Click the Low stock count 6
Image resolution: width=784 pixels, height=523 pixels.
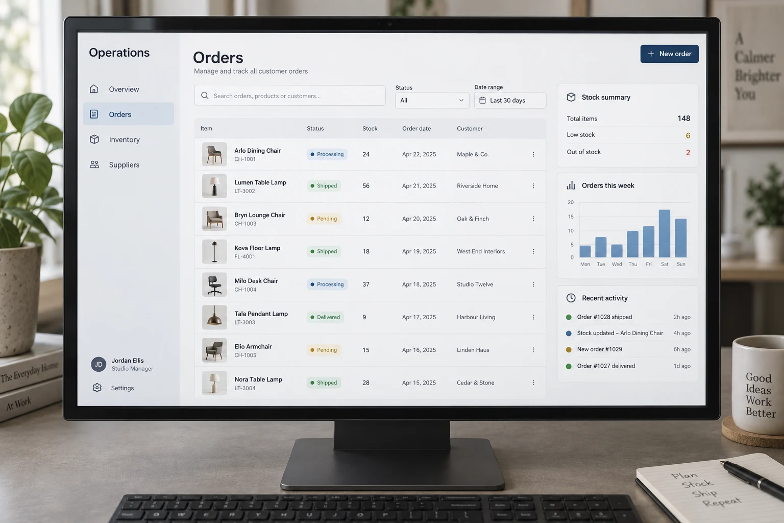688,135
